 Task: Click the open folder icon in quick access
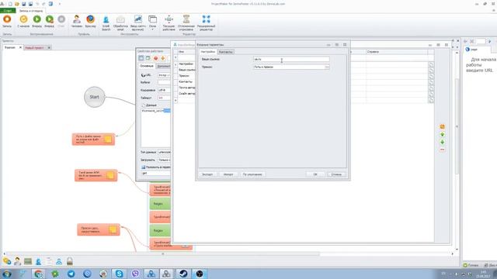coord(17,4)
